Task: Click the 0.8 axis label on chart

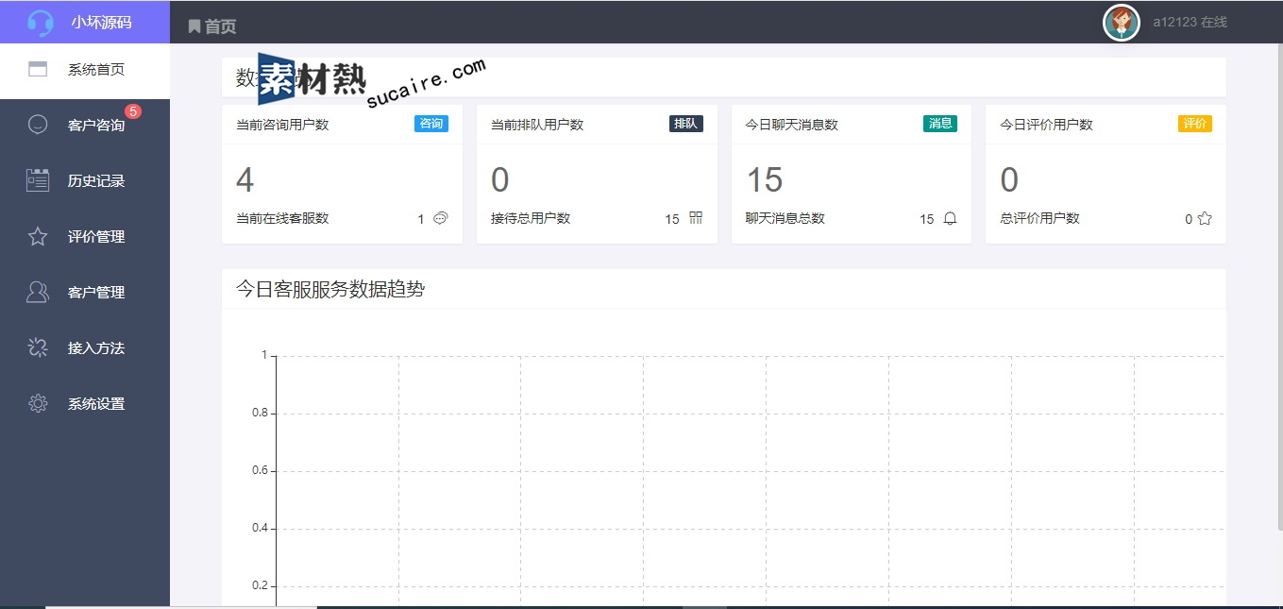Action: 260,414
